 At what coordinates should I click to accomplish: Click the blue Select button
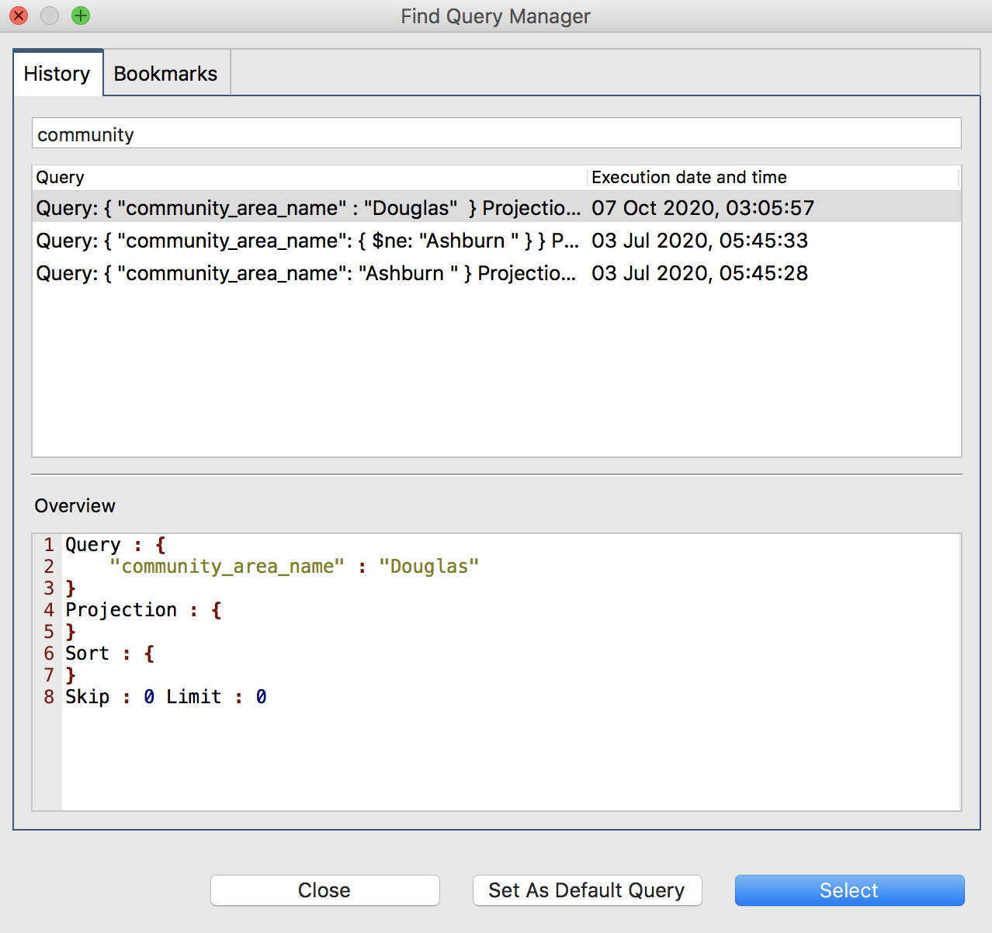coord(848,890)
